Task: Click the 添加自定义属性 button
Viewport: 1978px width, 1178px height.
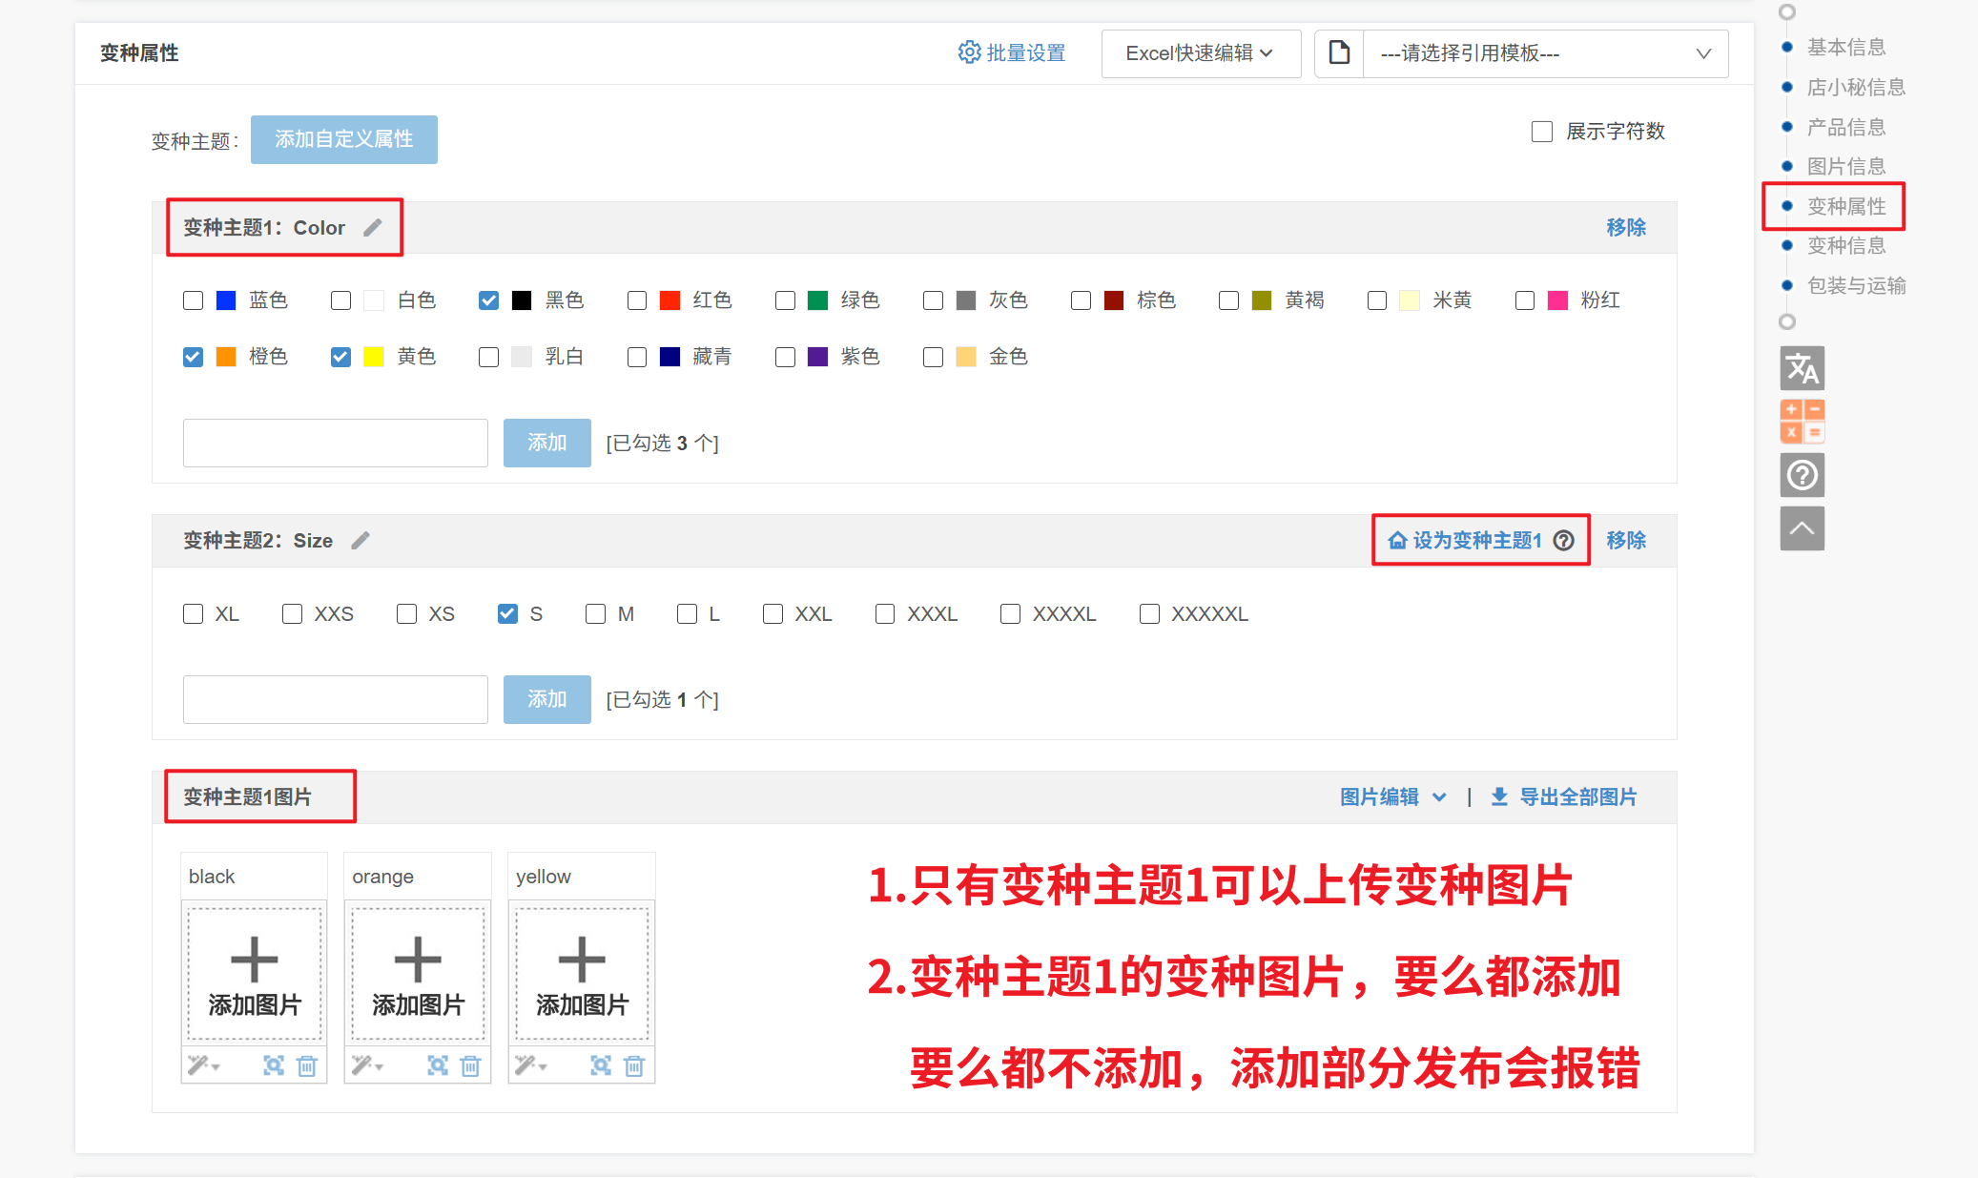Action: [x=344, y=139]
